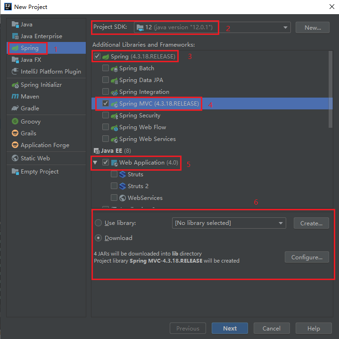
Task: Click the Help button
Action: pos(314,328)
